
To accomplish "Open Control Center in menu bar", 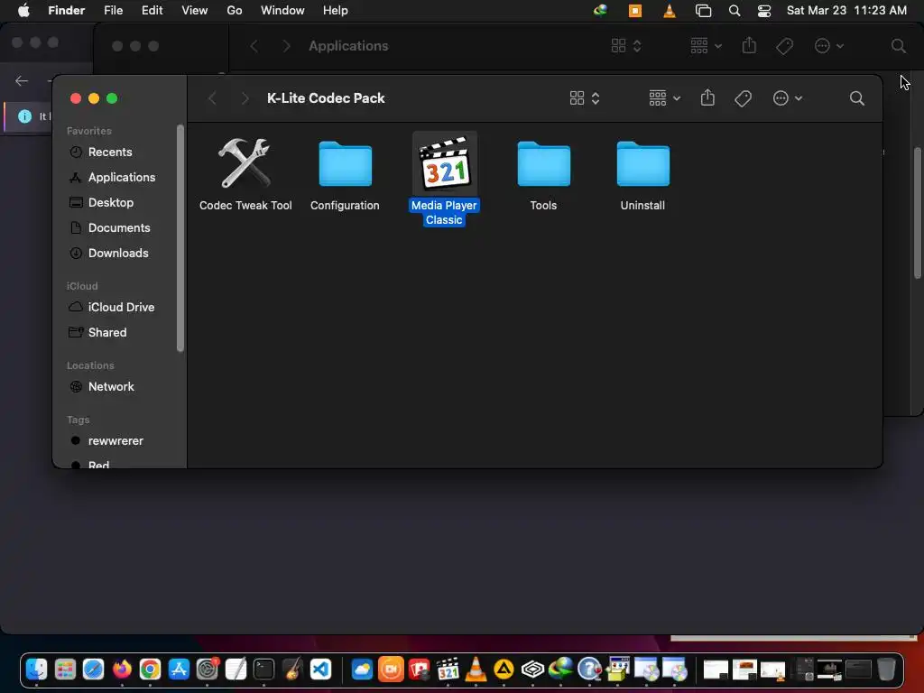I will point(764,11).
